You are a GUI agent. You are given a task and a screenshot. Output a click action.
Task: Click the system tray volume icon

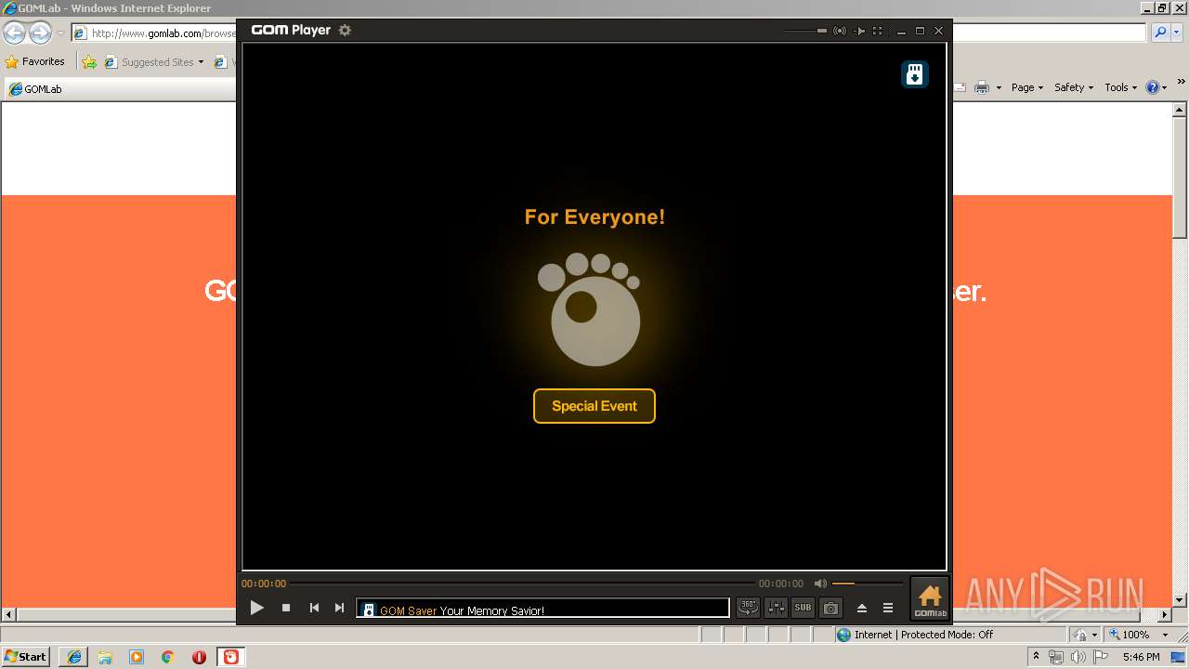tap(1078, 657)
